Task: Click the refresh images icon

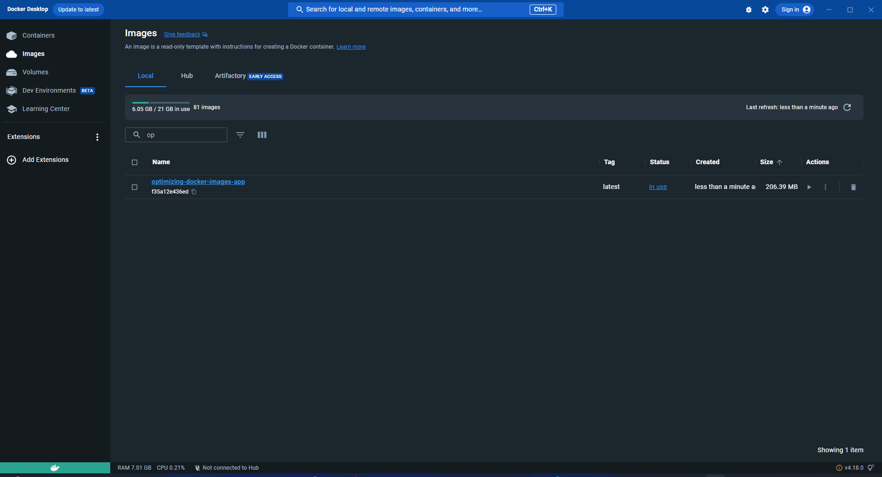Action: tap(847, 107)
